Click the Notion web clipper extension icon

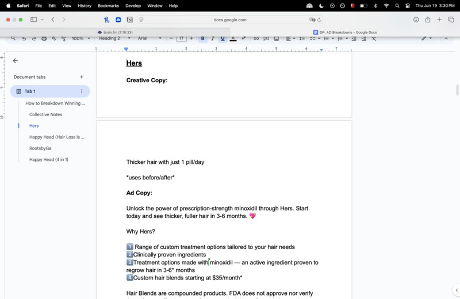click(x=130, y=20)
